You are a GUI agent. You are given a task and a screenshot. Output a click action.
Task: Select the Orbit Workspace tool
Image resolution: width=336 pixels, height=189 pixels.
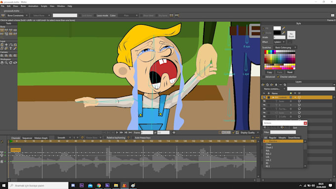pyautogui.click(x=15, y=63)
